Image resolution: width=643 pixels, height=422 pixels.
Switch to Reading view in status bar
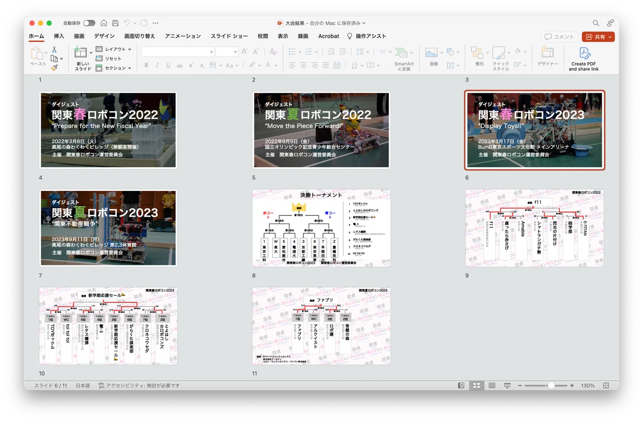tap(492, 386)
